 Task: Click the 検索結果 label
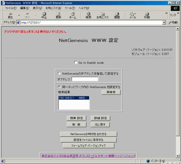coord(64,92)
